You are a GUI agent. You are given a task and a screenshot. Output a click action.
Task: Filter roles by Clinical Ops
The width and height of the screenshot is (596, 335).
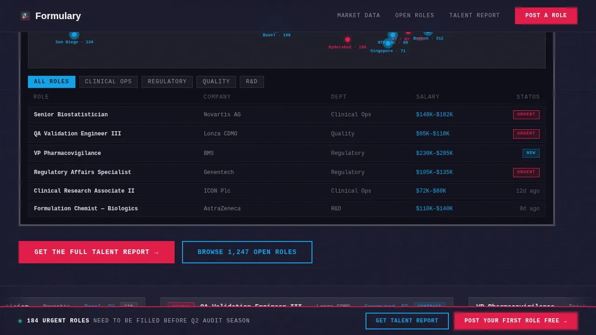(x=108, y=82)
